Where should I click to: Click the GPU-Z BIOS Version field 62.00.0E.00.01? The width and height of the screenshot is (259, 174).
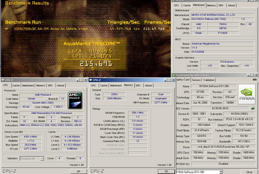(220, 108)
